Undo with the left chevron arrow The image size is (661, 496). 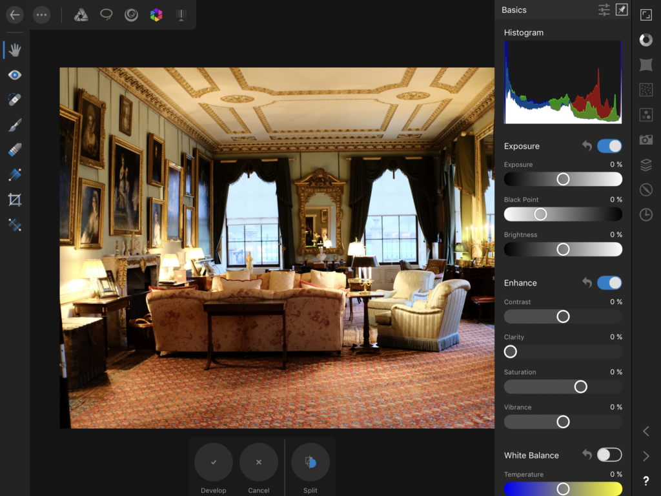click(646, 431)
